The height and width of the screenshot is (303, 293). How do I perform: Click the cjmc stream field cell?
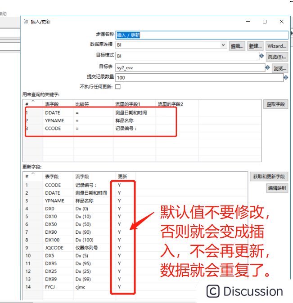80,287
